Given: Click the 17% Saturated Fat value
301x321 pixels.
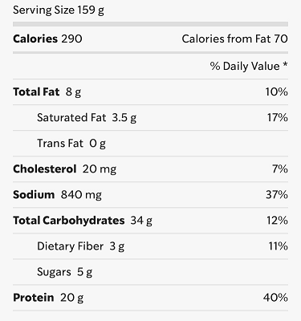Looking at the screenshot, I should tap(278, 117).
